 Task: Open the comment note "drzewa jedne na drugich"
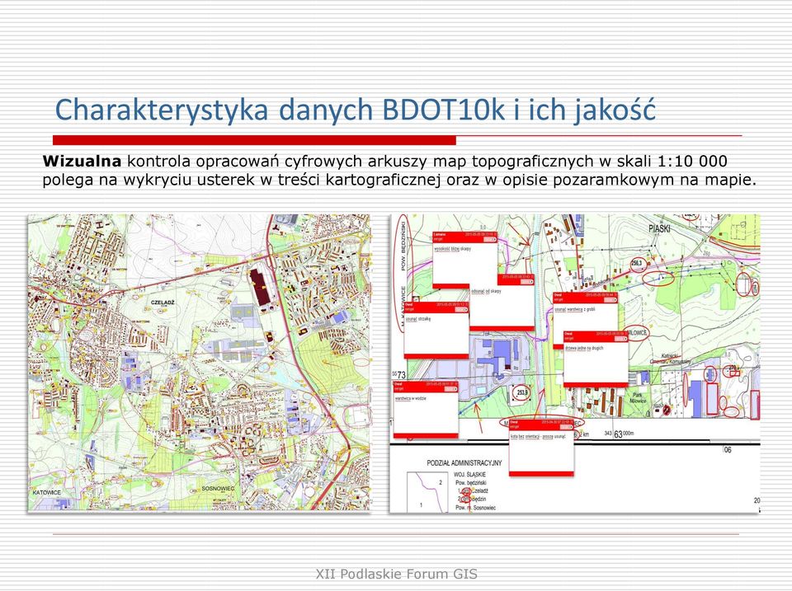point(596,359)
